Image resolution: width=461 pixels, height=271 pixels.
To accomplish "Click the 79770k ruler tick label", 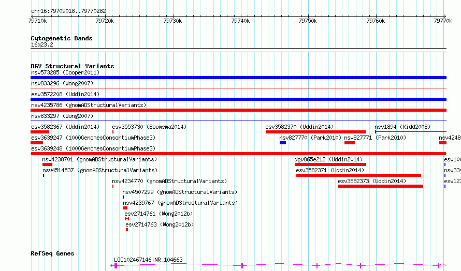I will tap(443, 21).
